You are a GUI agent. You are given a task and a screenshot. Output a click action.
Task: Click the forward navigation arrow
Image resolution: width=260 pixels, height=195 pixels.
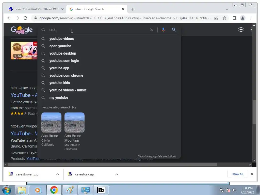coord(17,18)
